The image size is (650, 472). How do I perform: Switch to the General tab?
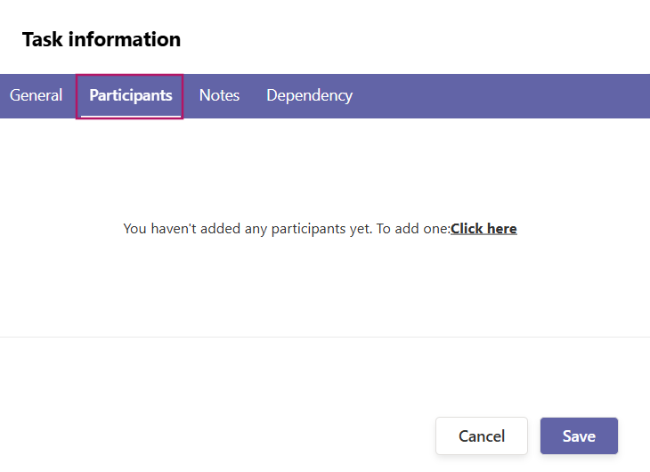pyautogui.click(x=36, y=95)
